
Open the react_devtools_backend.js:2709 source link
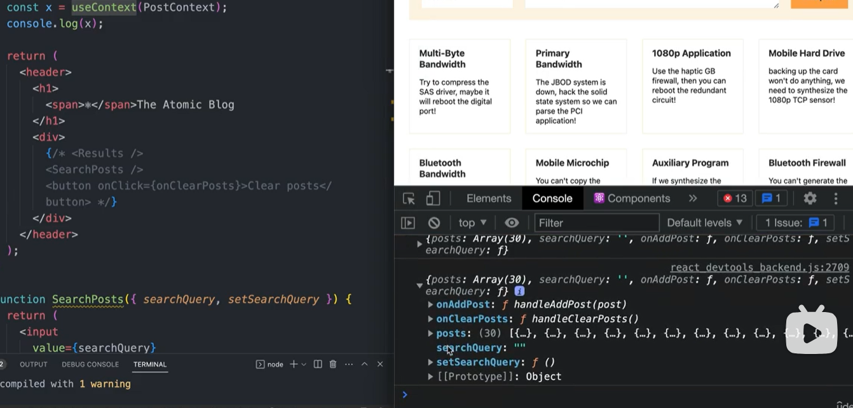(x=760, y=268)
